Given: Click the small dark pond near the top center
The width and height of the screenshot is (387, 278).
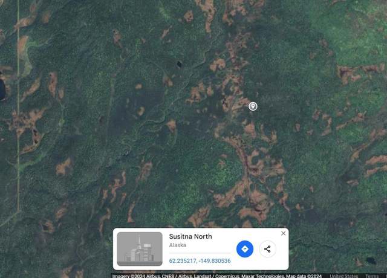Looking at the screenshot, I should point(179,65).
